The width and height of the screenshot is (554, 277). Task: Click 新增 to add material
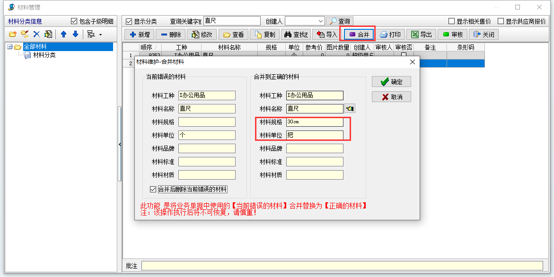click(140, 35)
